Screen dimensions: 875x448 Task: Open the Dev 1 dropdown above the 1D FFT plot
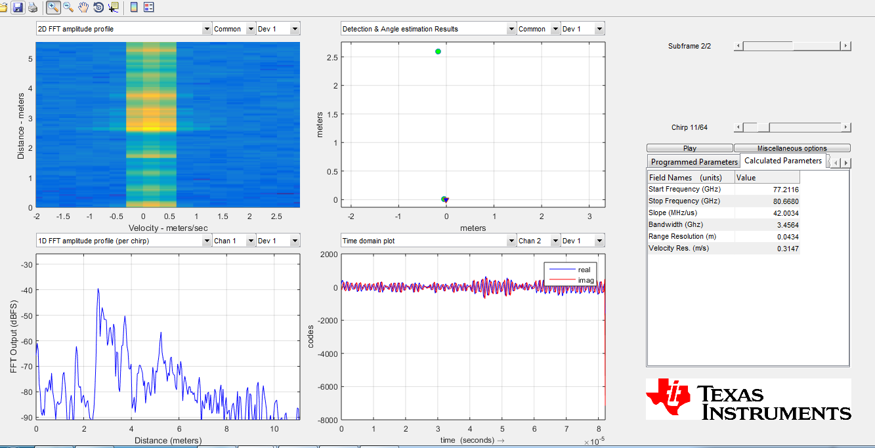pos(278,241)
